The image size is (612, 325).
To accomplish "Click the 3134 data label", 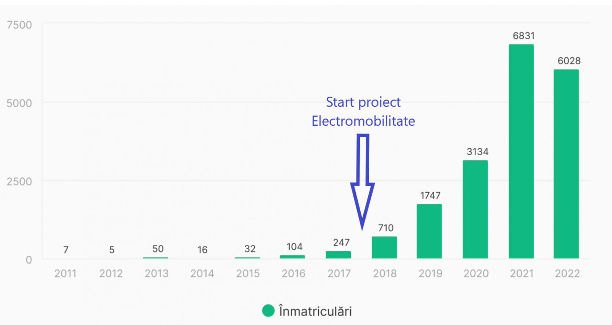I will tap(477, 152).
